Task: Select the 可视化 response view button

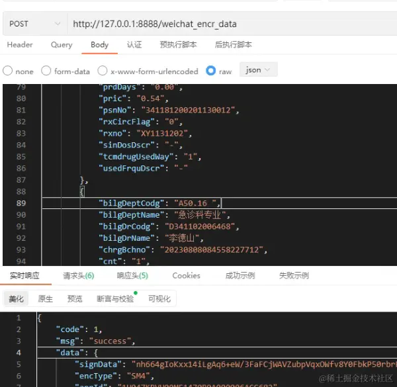Action: pyautogui.click(x=159, y=299)
